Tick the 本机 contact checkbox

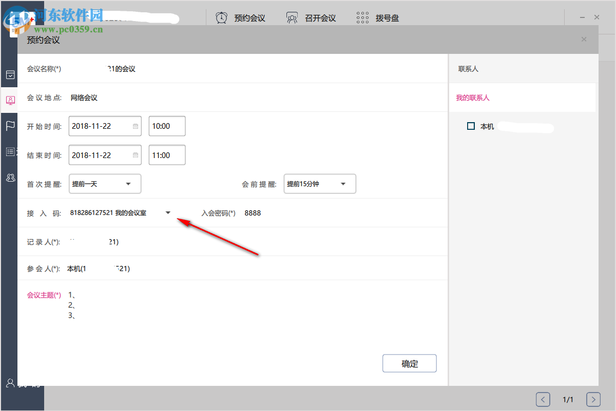coord(471,126)
